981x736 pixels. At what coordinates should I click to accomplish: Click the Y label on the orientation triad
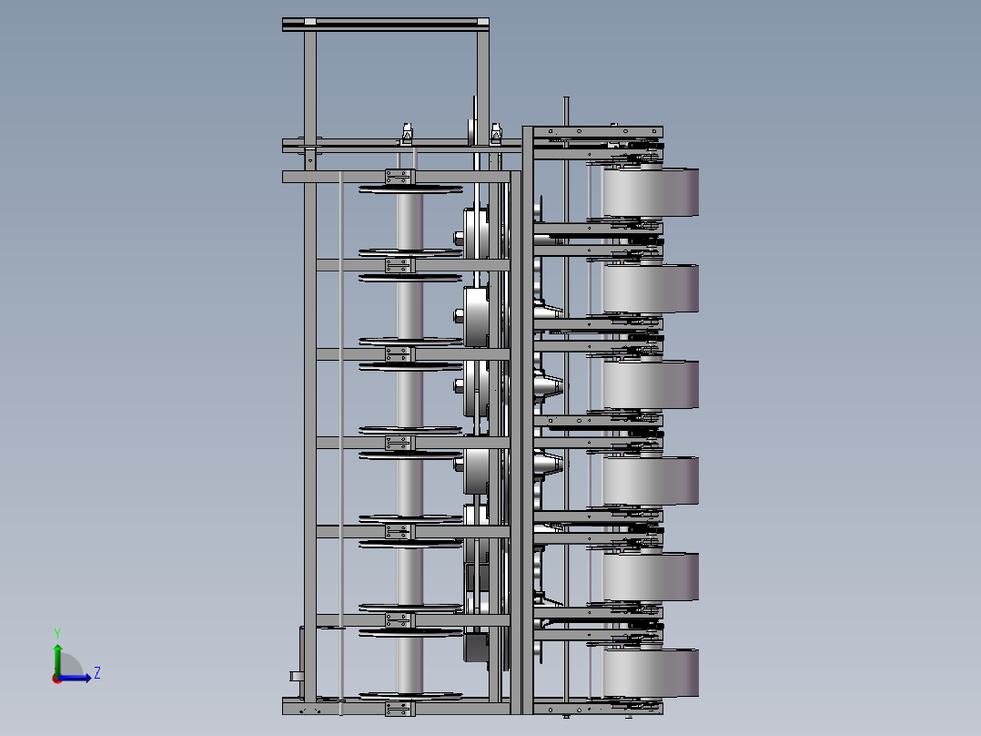pos(57,633)
